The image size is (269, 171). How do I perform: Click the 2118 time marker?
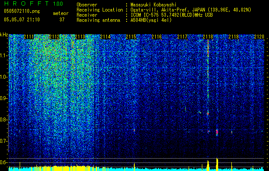(x=208, y=37)
